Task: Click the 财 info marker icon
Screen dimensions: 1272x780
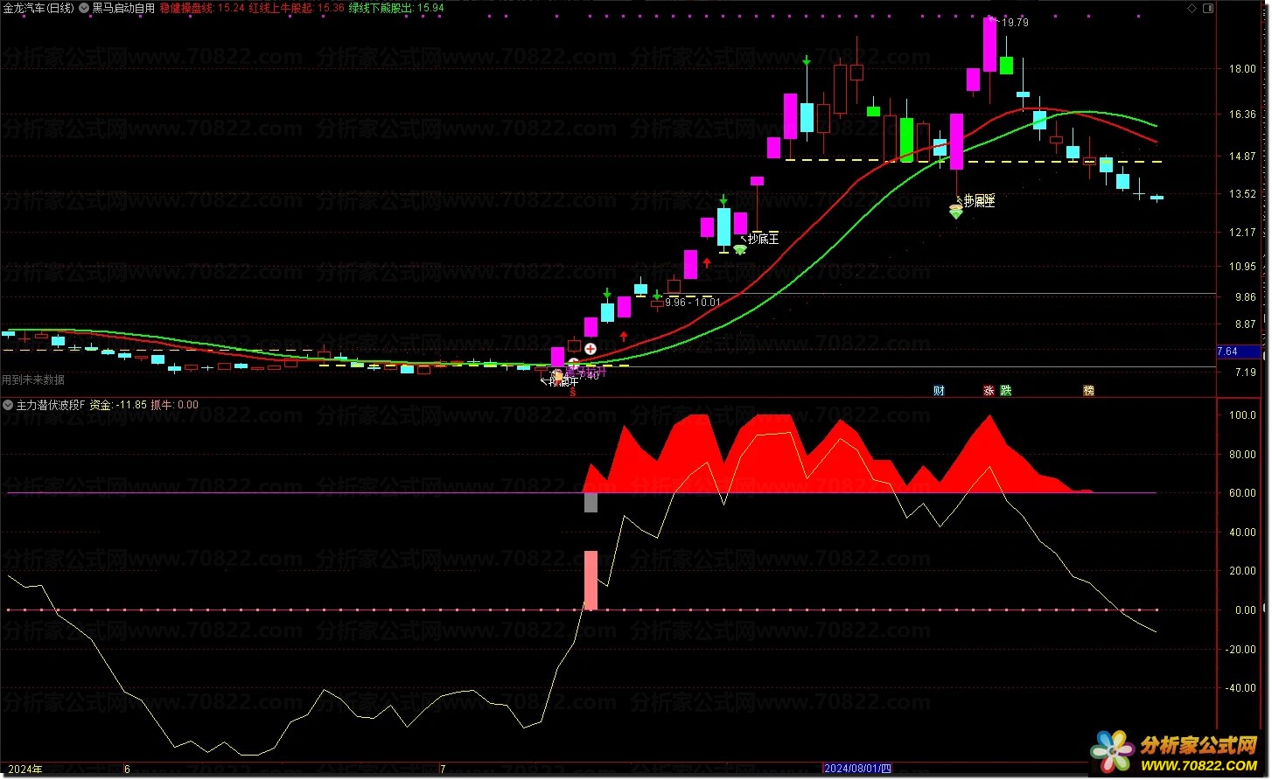Action: [939, 391]
